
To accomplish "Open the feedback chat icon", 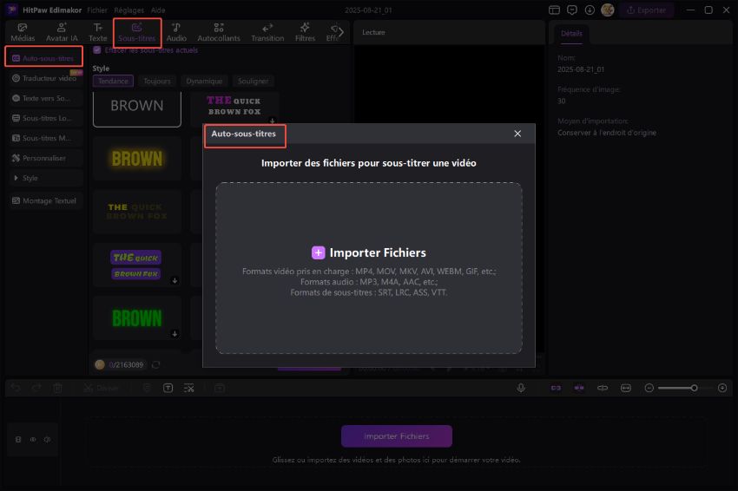I will tap(572, 10).
